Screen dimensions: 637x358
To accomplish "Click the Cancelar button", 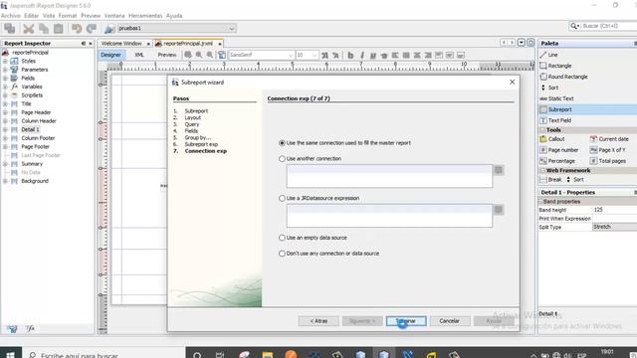I will (x=449, y=321).
